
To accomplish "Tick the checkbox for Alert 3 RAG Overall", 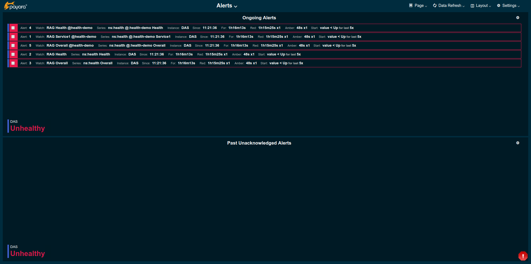I will pos(13,63).
